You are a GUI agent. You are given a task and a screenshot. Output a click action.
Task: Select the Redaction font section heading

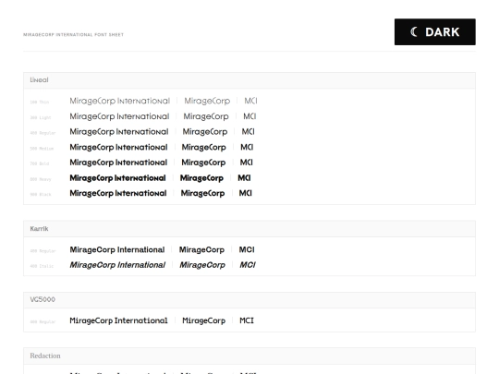45,356
